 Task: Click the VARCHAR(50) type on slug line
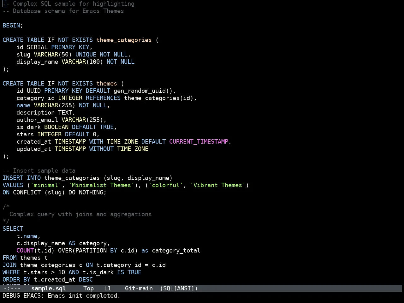pyautogui.click(x=53, y=55)
